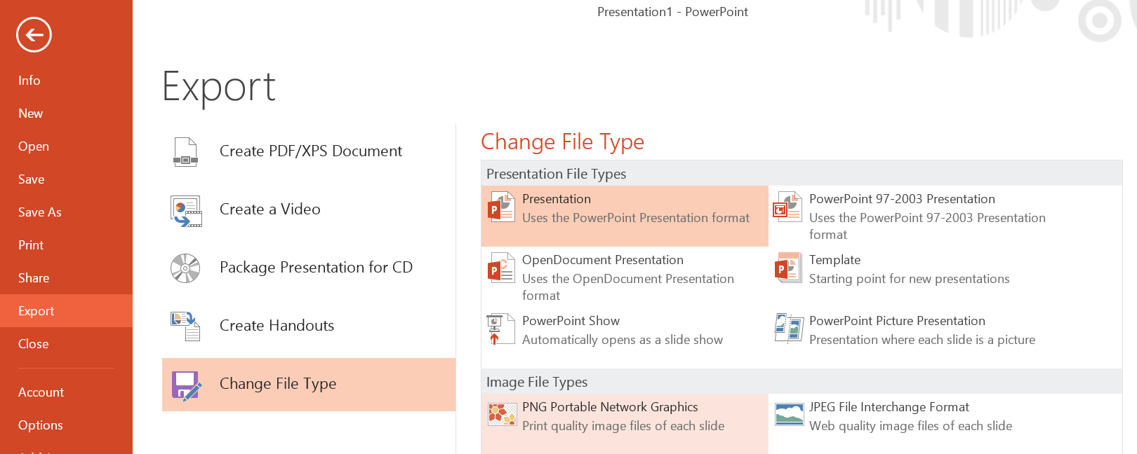1137x454 pixels.
Task: Click the Change File Type floppy icon
Action: click(187, 385)
